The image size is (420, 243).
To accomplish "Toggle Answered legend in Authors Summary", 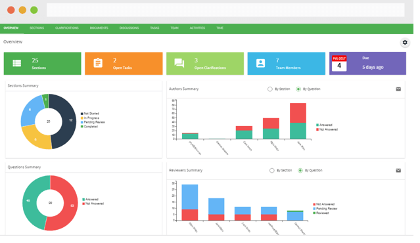I will (x=324, y=125).
